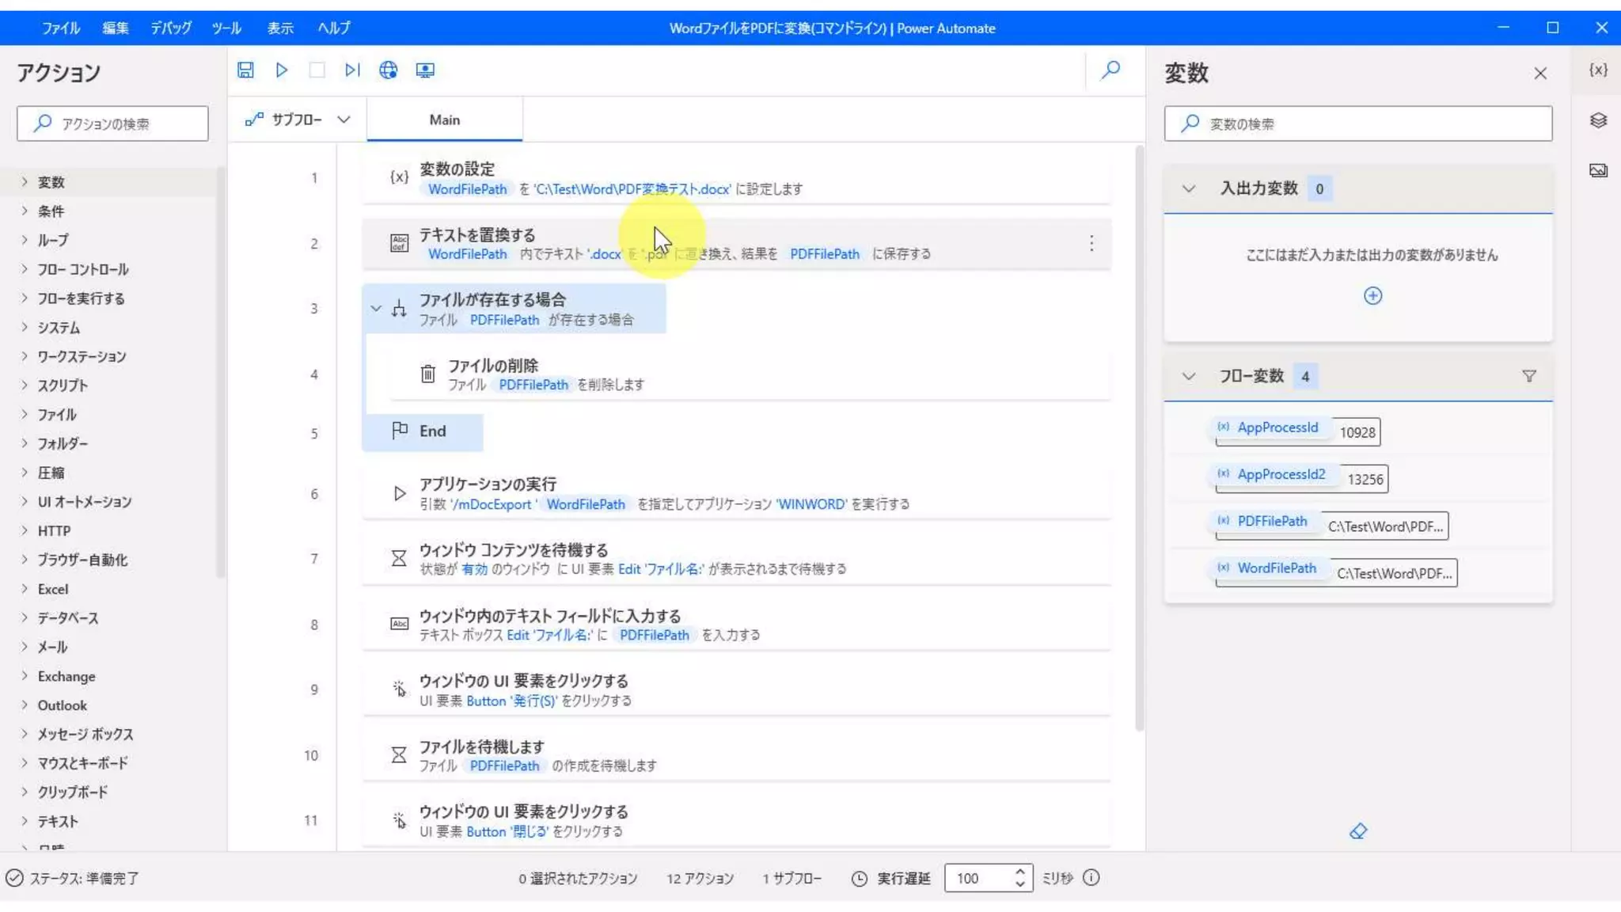Collapse the フロー変数 section
This screenshot has height=912, width=1621.
(x=1188, y=376)
